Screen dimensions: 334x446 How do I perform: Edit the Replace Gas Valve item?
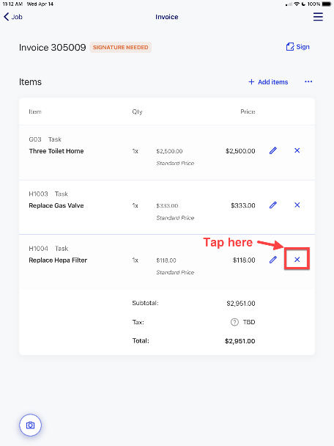click(x=273, y=205)
